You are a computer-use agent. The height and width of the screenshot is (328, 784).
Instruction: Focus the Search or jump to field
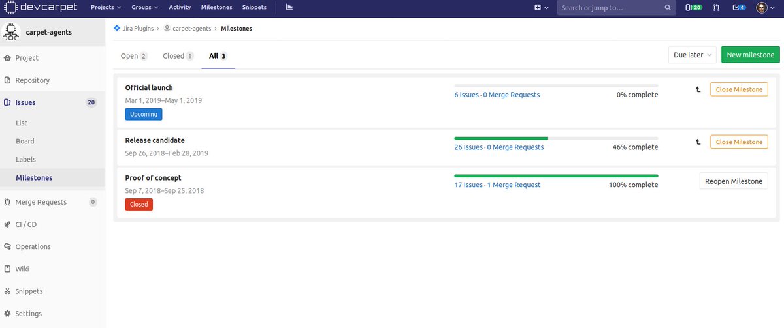pyautogui.click(x=615, y=8)
